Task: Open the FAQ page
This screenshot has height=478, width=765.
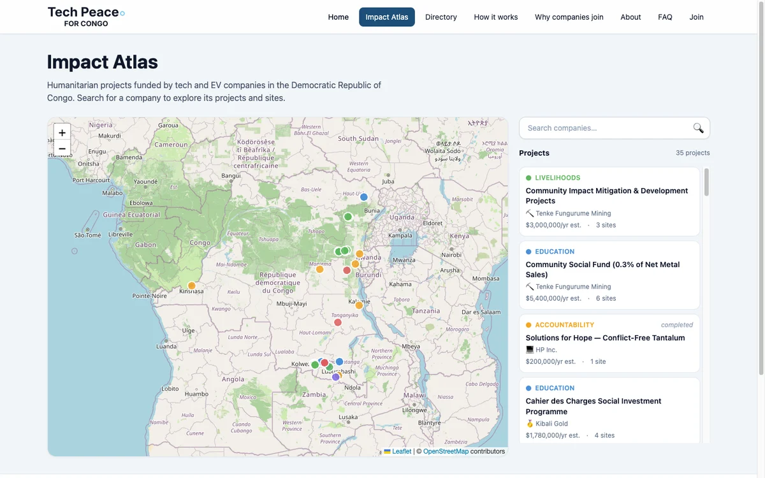Action: [665, 17]
